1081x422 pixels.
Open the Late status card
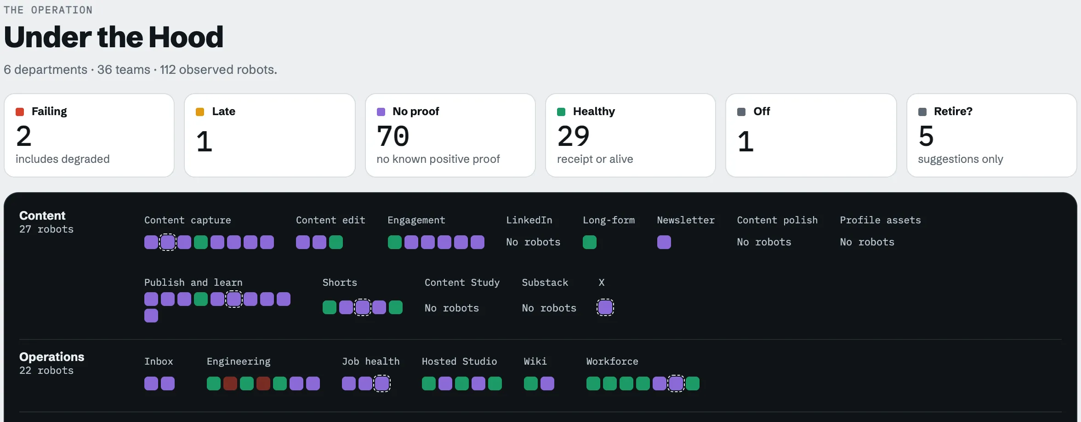(270, 135)
